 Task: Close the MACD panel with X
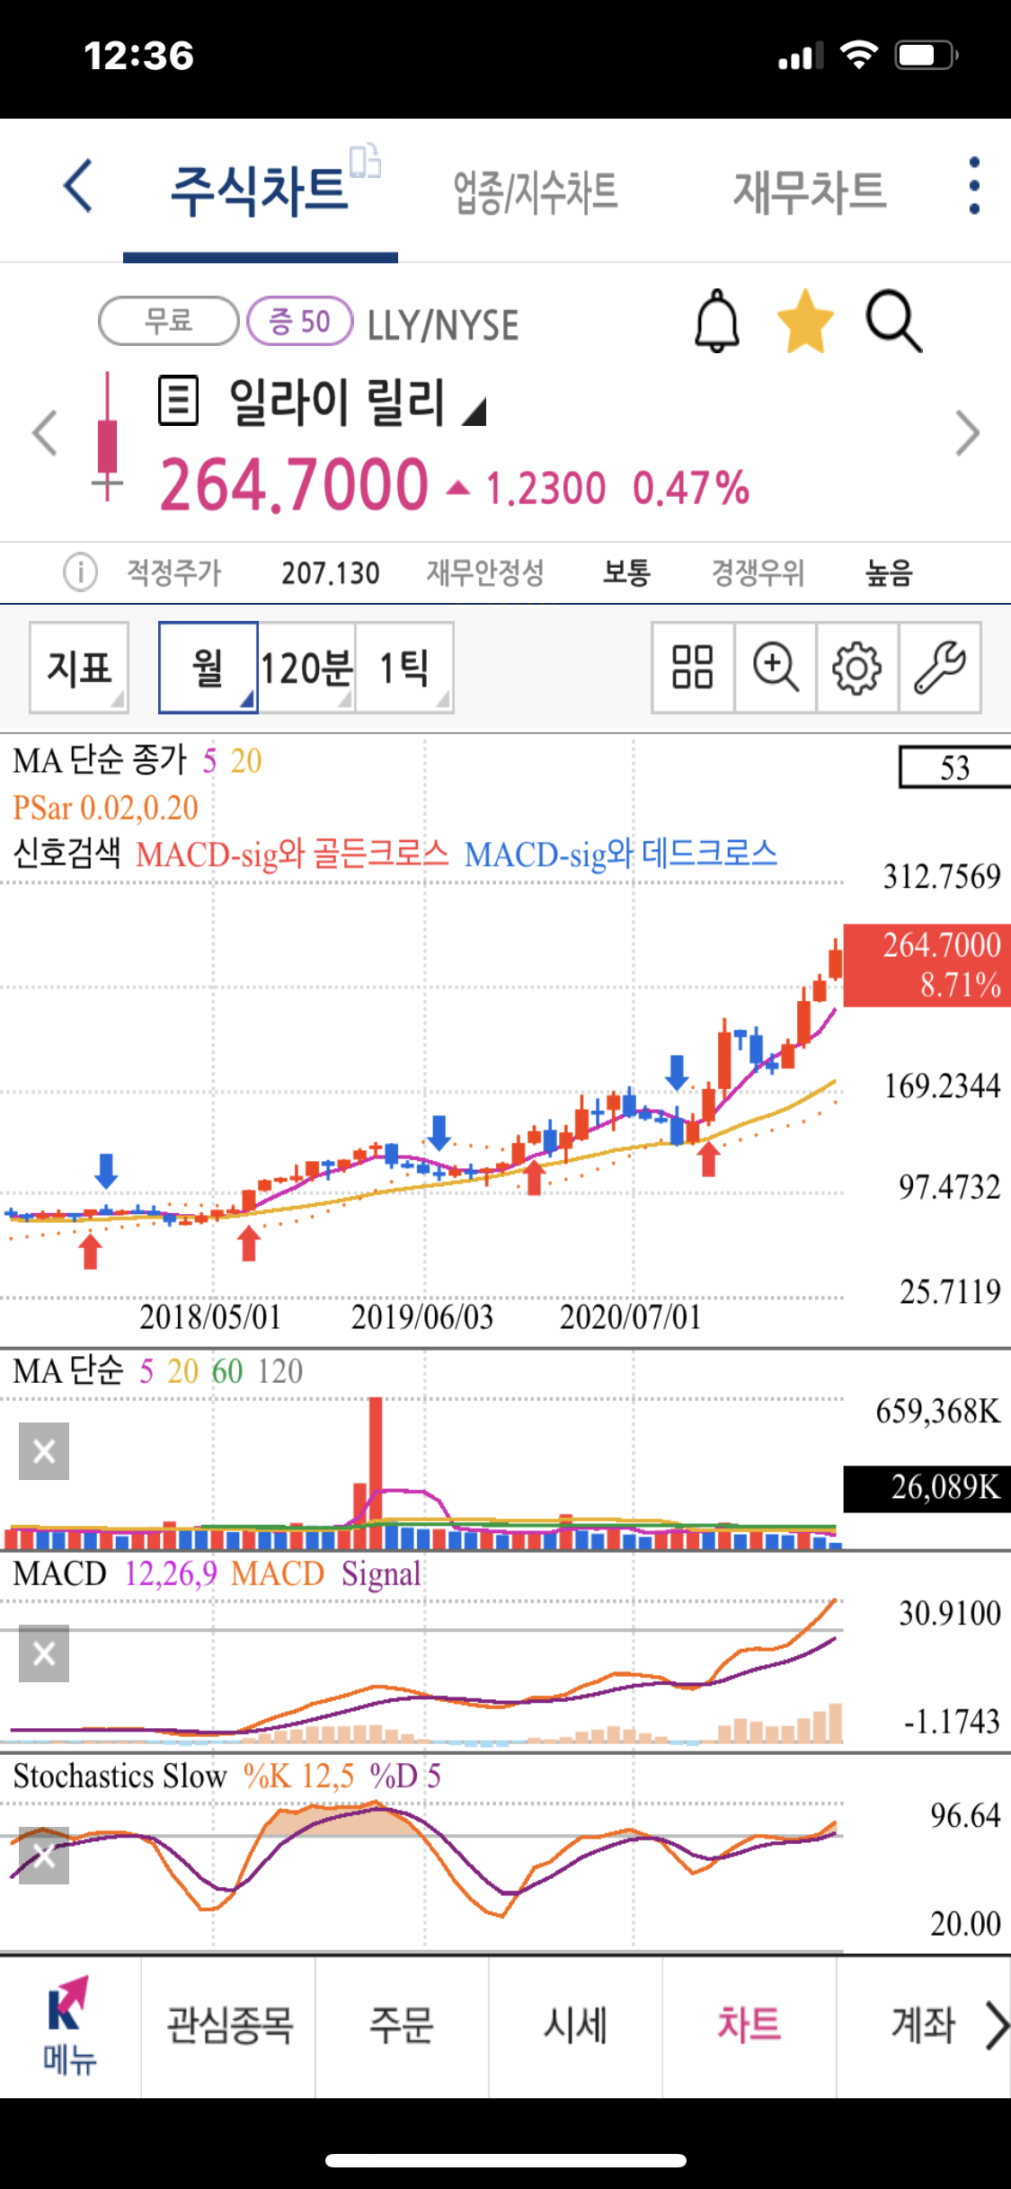pyautogui.click(x=44, y=1653)
